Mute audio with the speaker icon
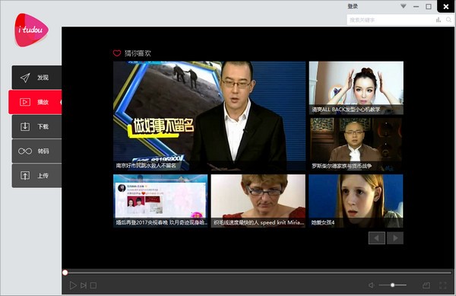Viewport: 456px width, 296px height. point(372,285)
